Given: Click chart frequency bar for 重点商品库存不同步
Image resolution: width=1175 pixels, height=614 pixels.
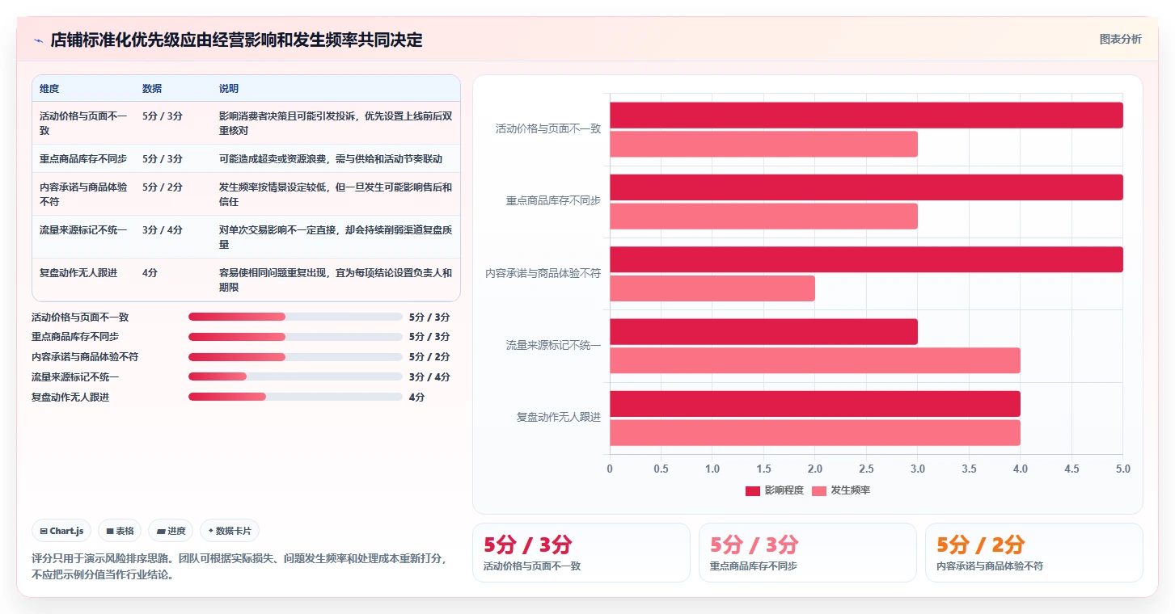Looking at the screenshot, I should tap(763, 216).
